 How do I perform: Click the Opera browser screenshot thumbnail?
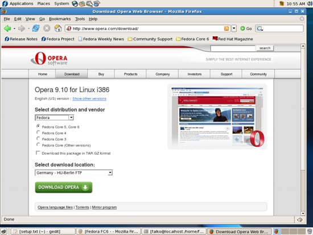pos(217,117)
